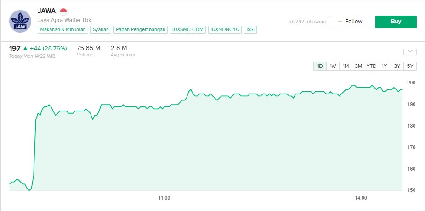Open the IDXNONCYC index tag
Screen dimensions: 425x211
coord(225,30)
